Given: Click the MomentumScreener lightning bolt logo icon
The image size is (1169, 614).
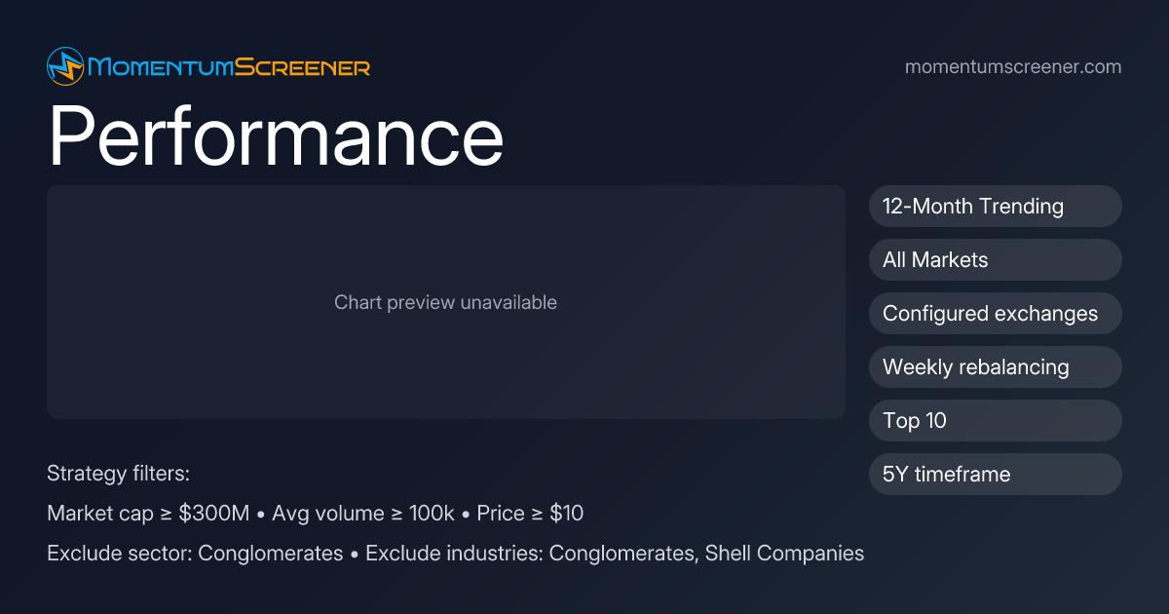Looking at the screenshot, I should click(65, 66).
